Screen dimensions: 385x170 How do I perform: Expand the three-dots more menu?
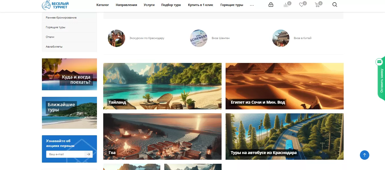tap(252, 5)
